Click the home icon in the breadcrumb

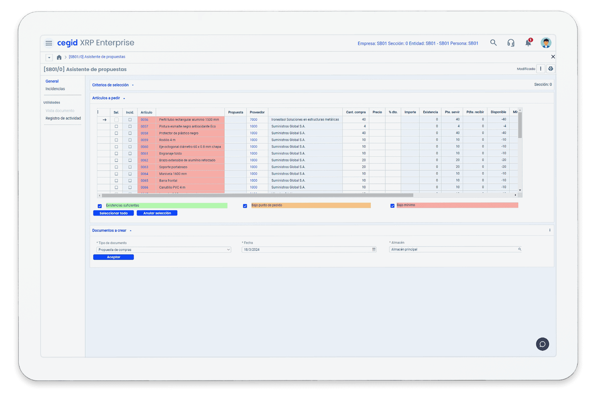click(x=59, y=57)
